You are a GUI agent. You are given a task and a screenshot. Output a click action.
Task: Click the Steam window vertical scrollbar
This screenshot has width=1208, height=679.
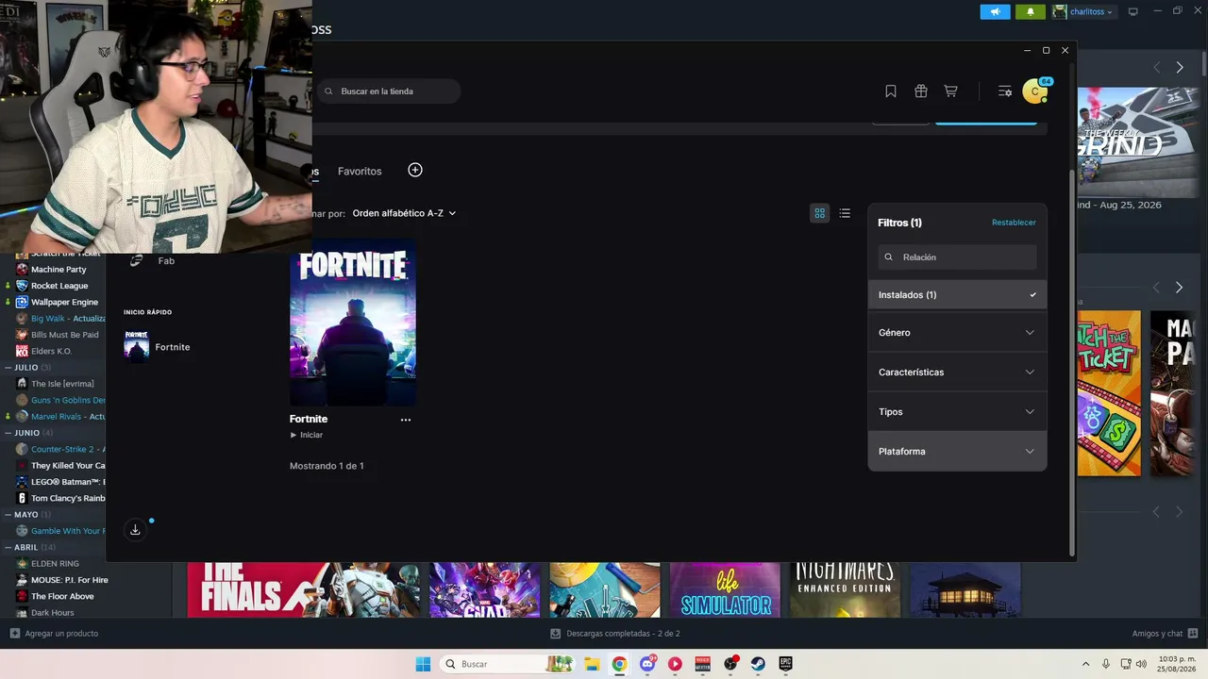1203,66
